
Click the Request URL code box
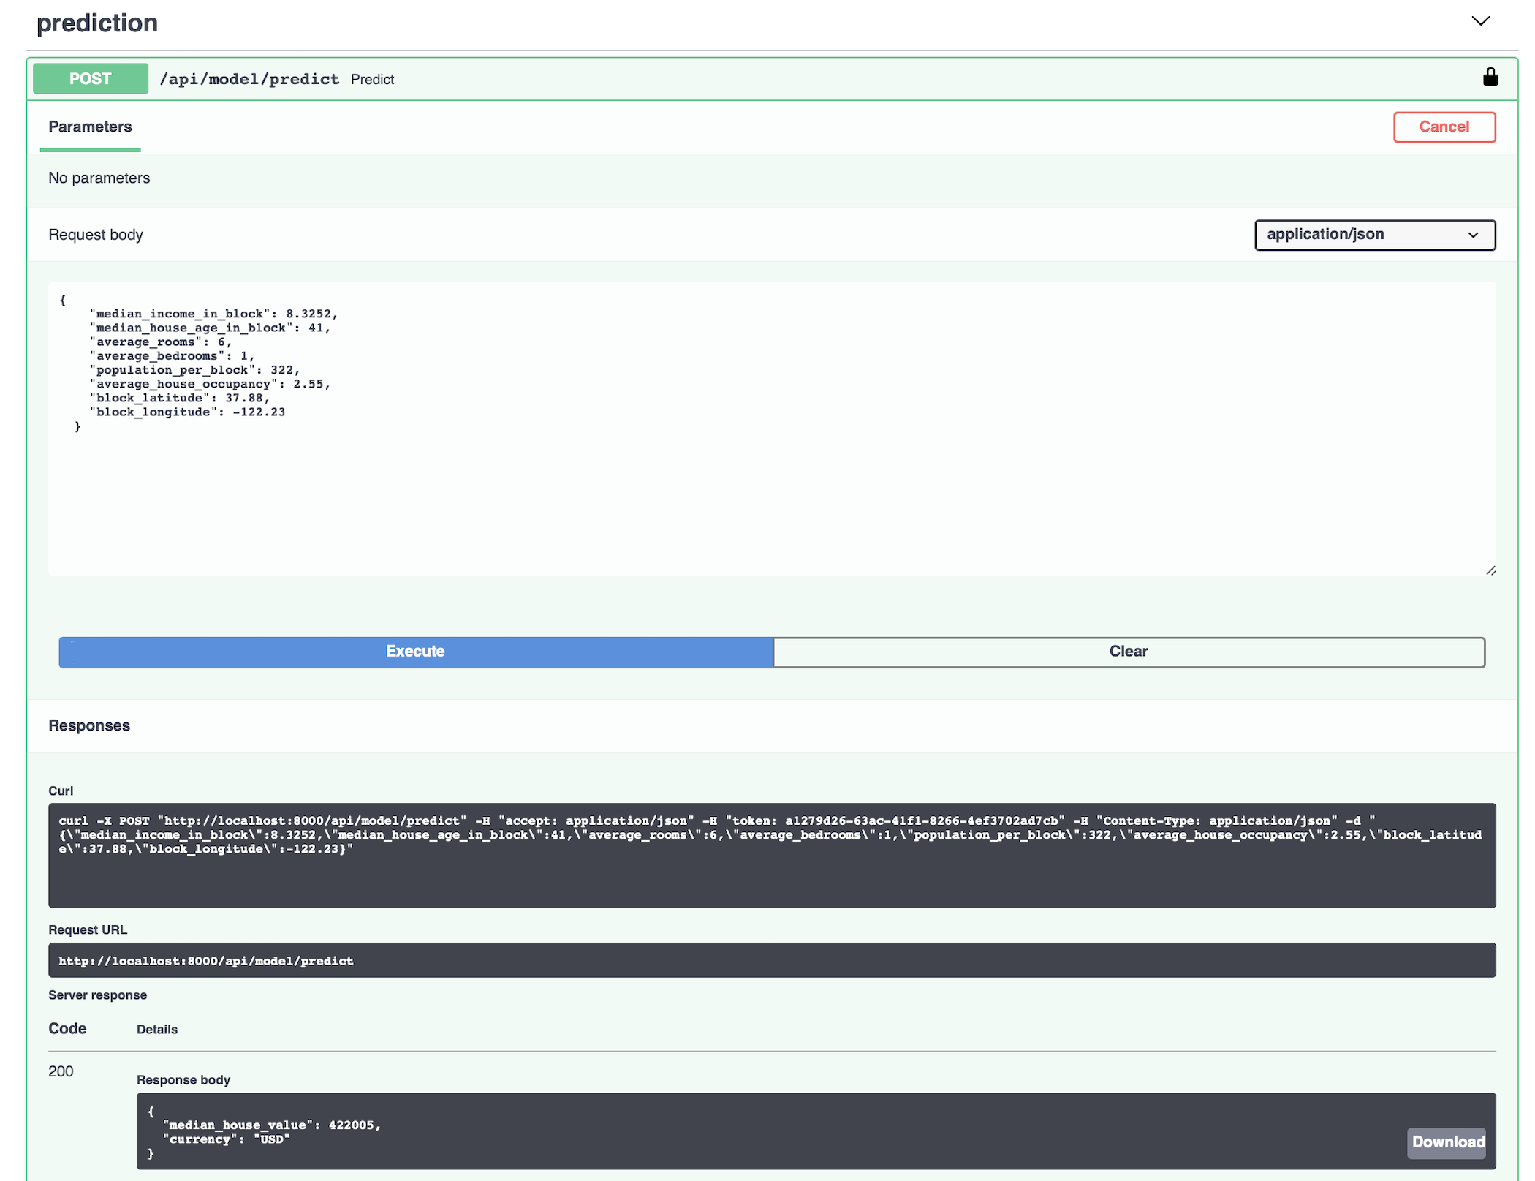[771, 960]
